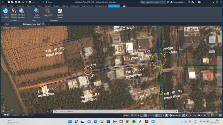Open the Help question mark icon
This screenshot has width=223, height=125.
pyautogui.click(x=199, y=2)
